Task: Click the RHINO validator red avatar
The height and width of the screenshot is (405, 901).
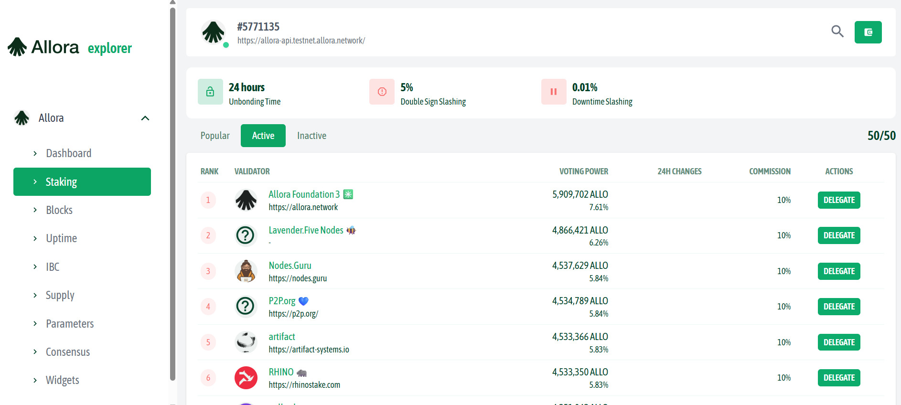Action: tap(246, 378)
